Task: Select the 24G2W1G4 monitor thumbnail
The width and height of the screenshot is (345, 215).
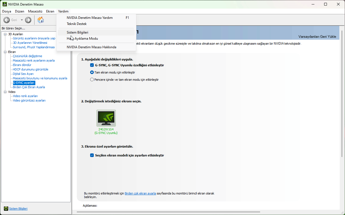Action: [x=106, y=118]
